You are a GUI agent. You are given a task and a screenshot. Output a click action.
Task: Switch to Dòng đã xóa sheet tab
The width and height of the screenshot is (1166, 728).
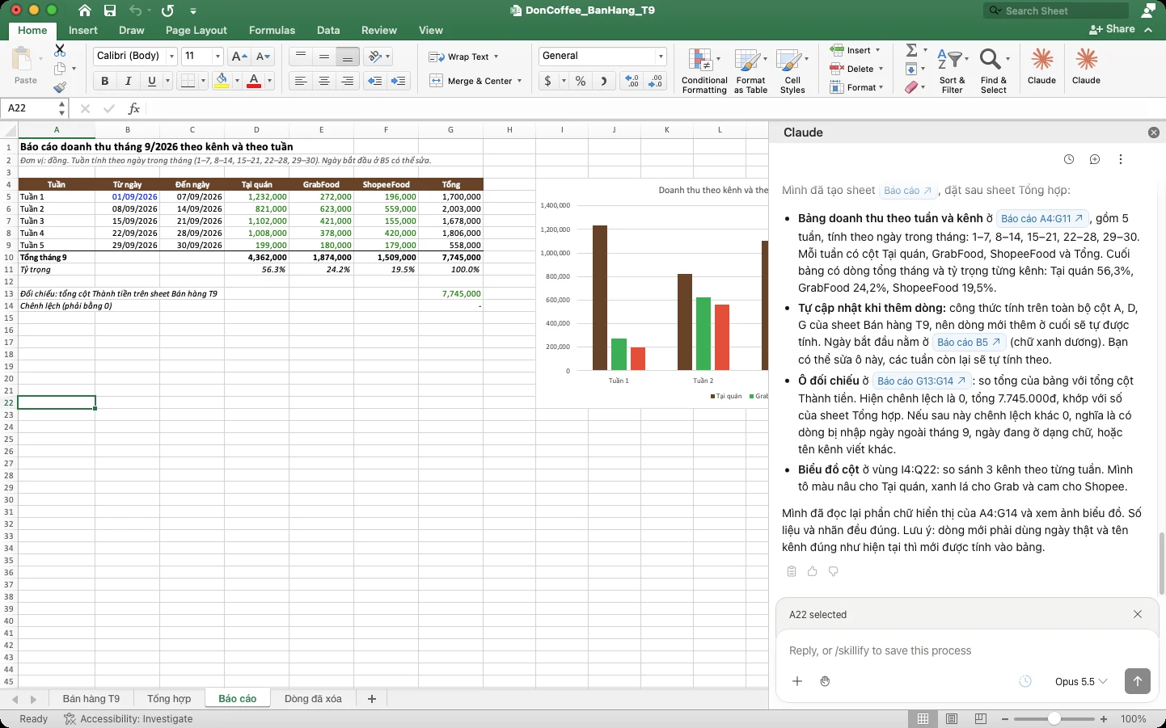coord(313,699)
